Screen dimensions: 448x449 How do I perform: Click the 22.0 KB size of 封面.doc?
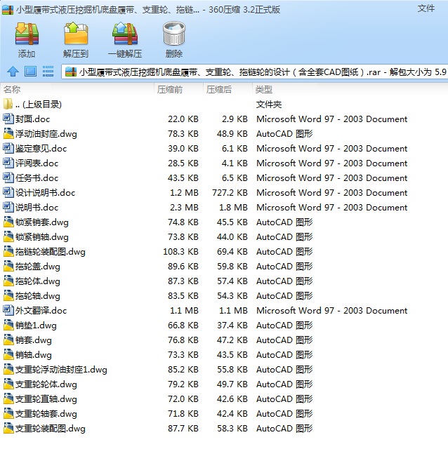(183, 119)
